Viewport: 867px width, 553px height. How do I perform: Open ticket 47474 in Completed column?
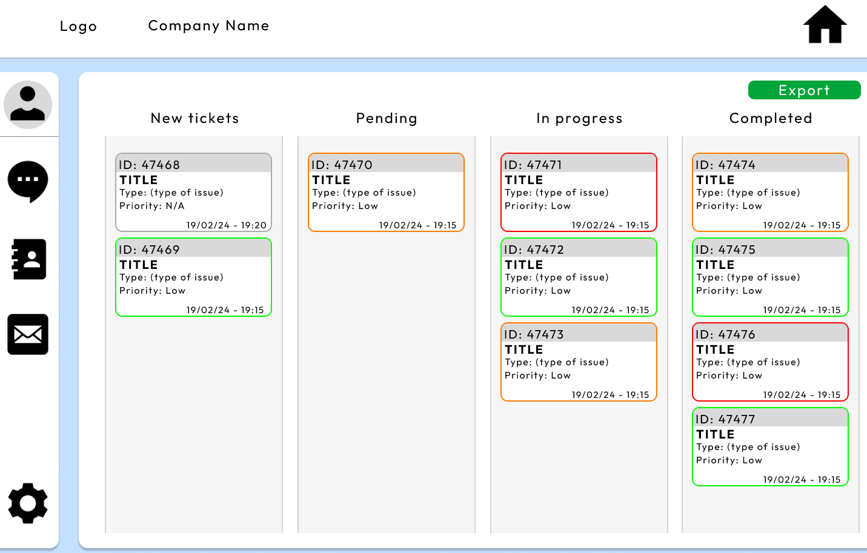point(770,192)
